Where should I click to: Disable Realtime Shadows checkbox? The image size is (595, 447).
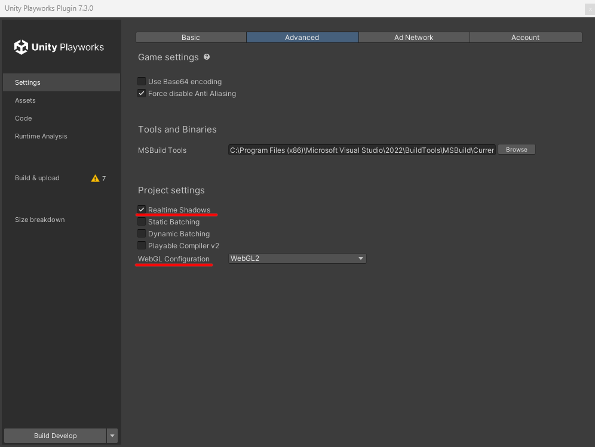click(x=142, y=209)
